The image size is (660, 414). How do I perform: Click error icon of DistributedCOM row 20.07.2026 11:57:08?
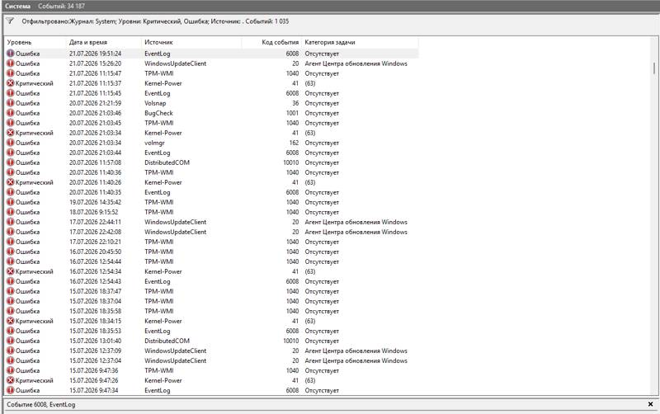click(x=11, y=162)
